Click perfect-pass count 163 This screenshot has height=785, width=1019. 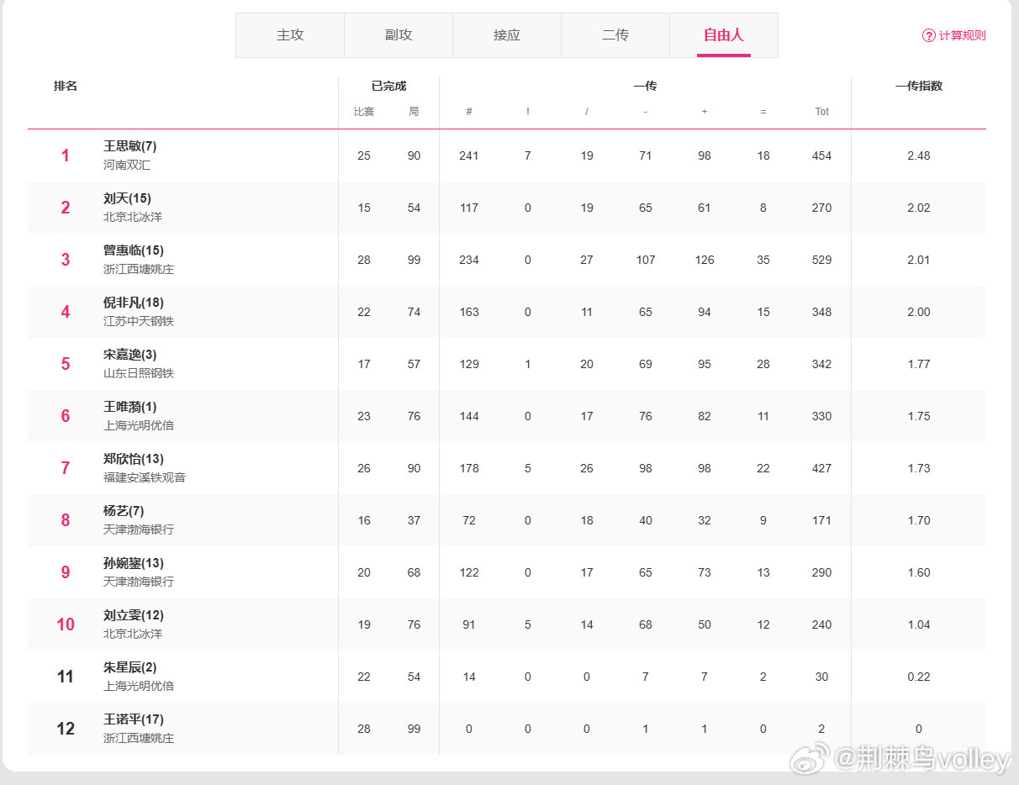[469, 312]
